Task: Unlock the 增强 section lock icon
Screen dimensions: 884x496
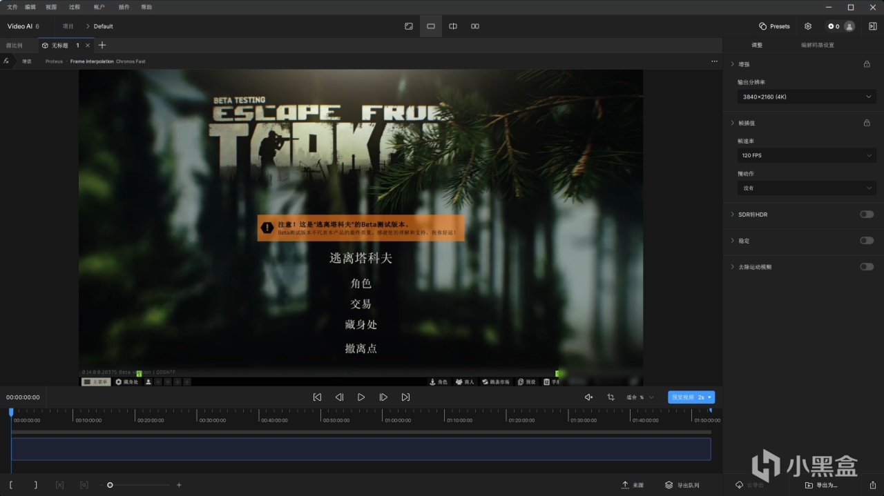Action: 867,64
